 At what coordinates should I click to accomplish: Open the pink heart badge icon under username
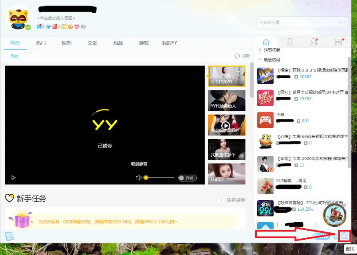click(x=77, y=26)
